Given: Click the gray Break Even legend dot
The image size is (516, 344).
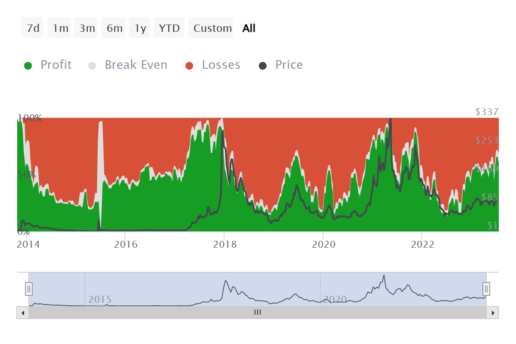Looking at the screenshot, I should coord(92,64).
